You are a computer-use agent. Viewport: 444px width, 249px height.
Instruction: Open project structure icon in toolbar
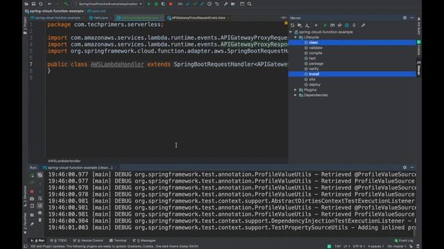click(233, 4)
